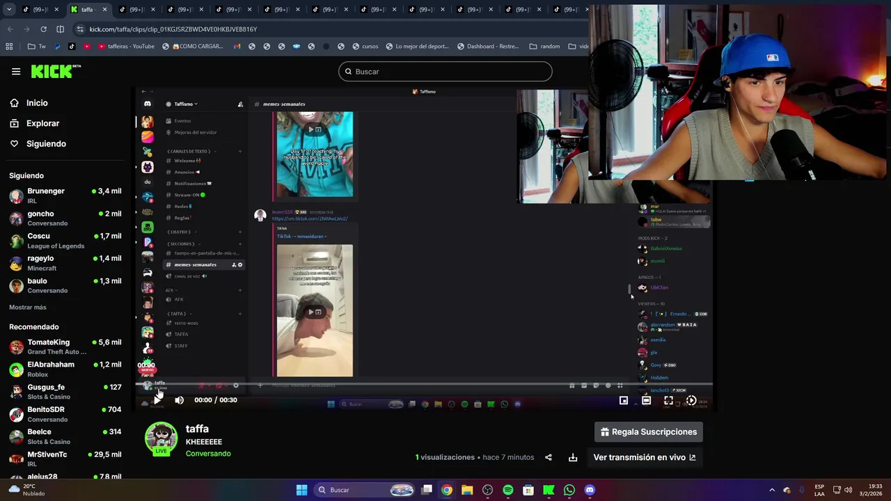Go forward in the browser

26,29
